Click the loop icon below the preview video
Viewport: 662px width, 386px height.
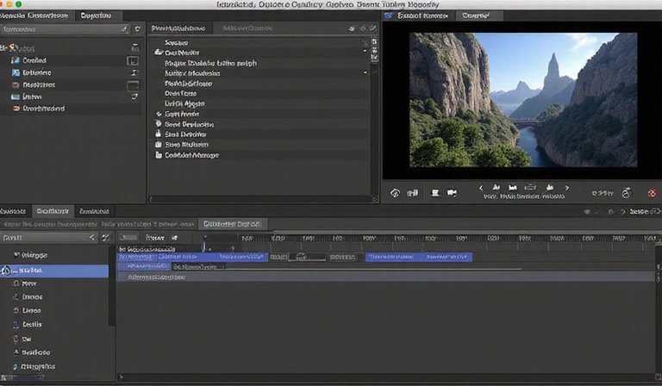click(396, 193)
